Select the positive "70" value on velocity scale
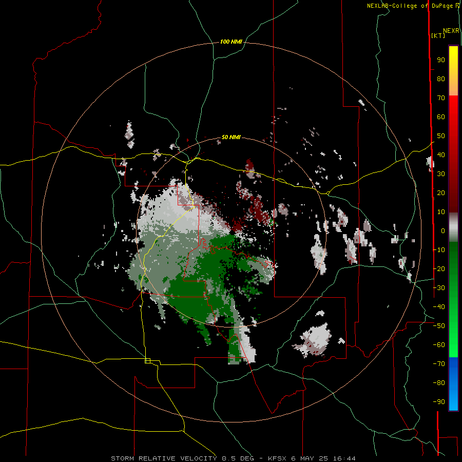This screenshot has width=462, height=462. coord(441,98)
